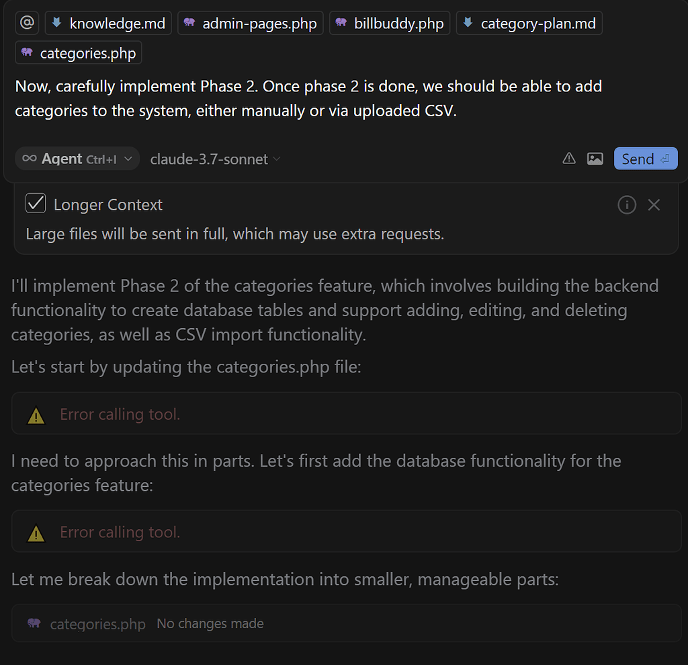Click the @ add context button
The height and width of the screenshot is (665, 688).
[27, 24]
